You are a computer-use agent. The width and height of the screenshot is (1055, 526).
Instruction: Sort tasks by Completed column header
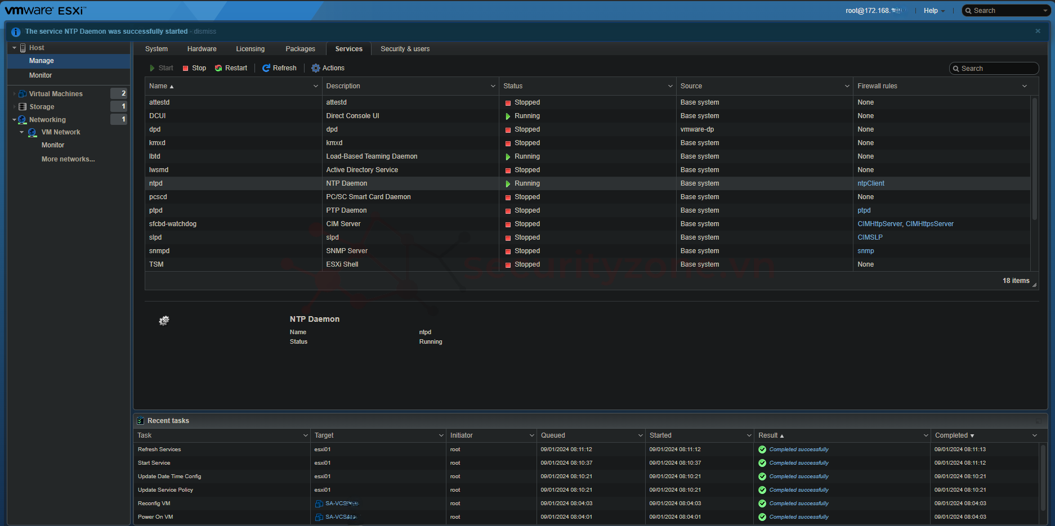[955, 435]
